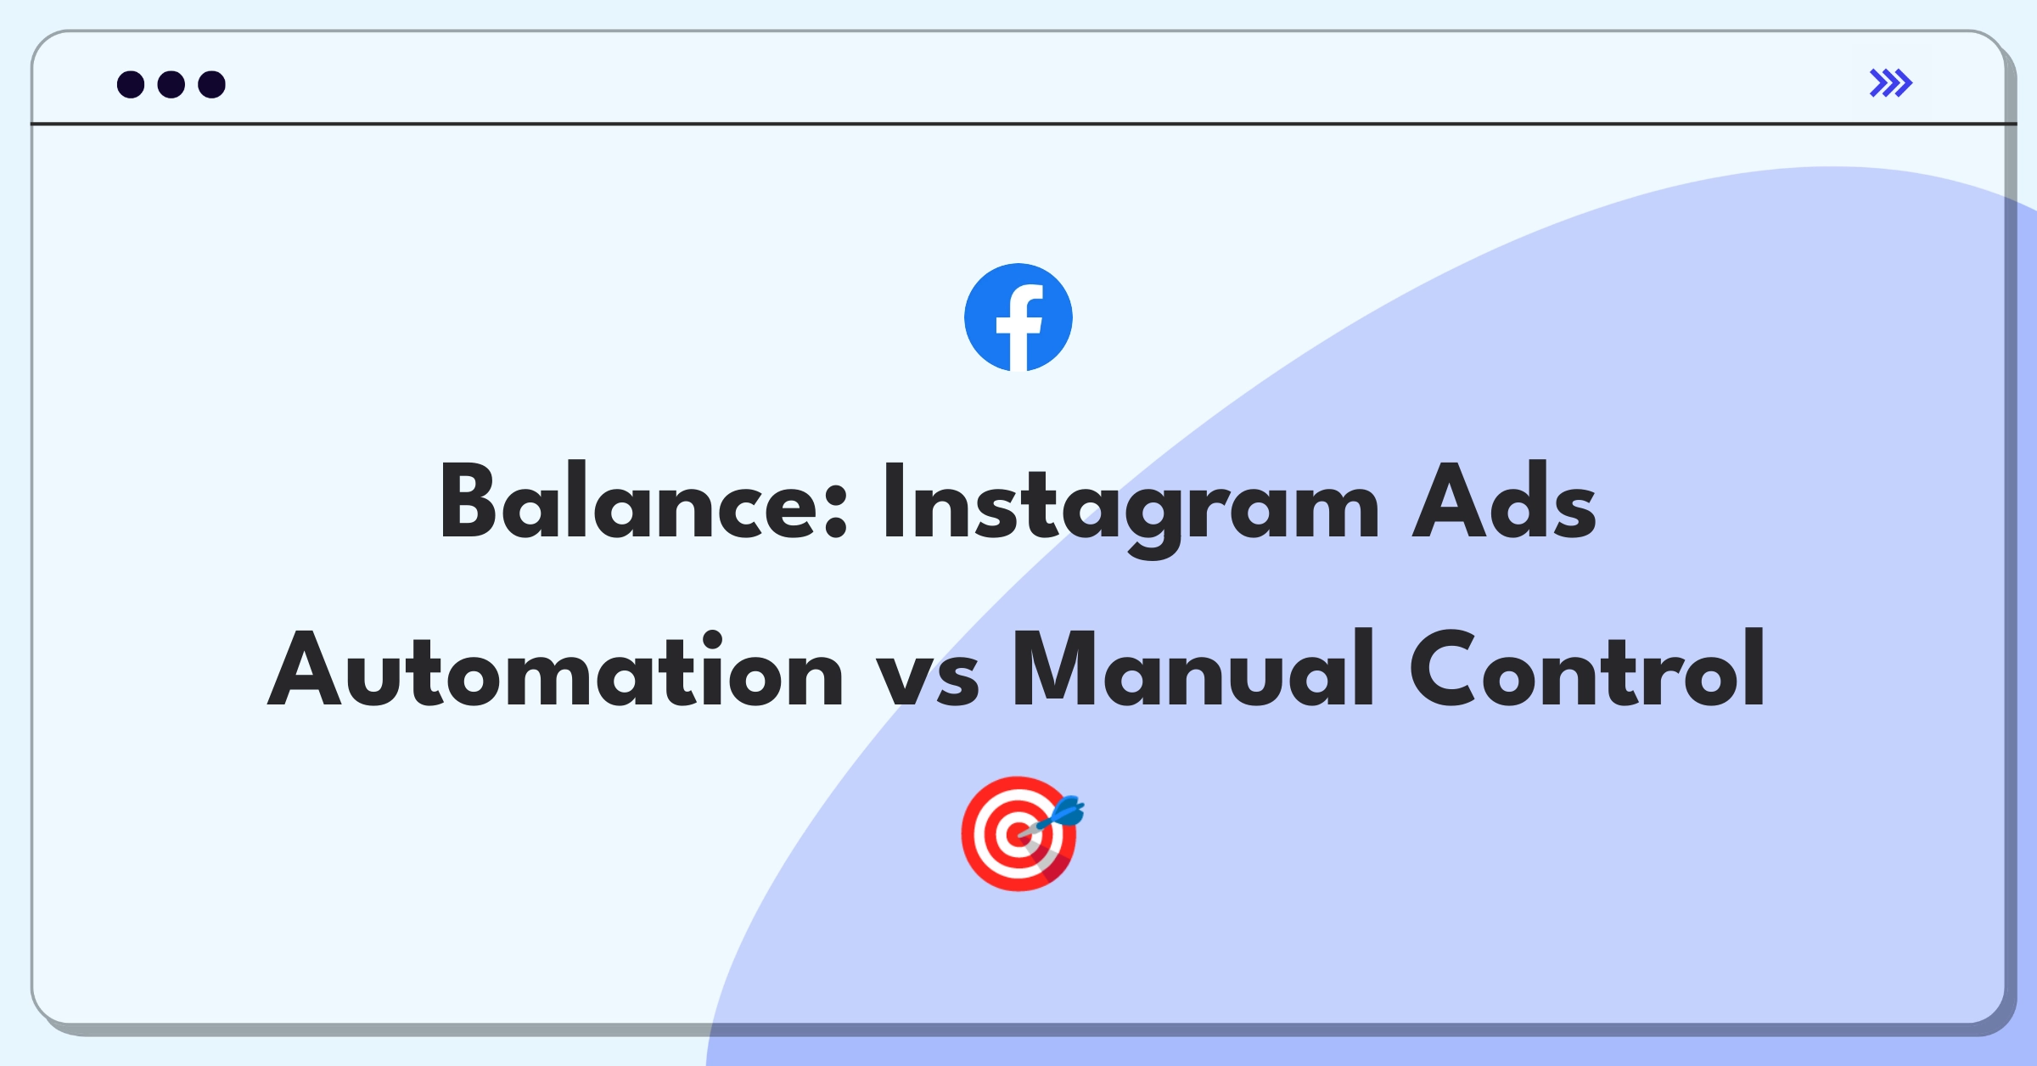Click the three dots menu icon

177,83
